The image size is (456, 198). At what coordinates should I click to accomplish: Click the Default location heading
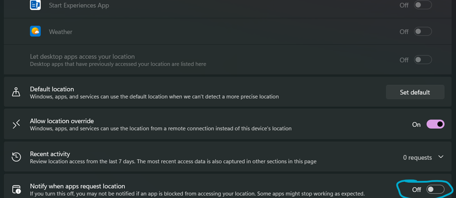pyautogui.click(x=52, y=89)
